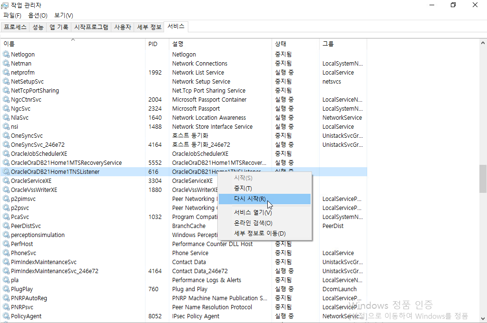The image size is (487, 323).
Task: Click the Plug and Play description
Action: (x=190, y=289)
